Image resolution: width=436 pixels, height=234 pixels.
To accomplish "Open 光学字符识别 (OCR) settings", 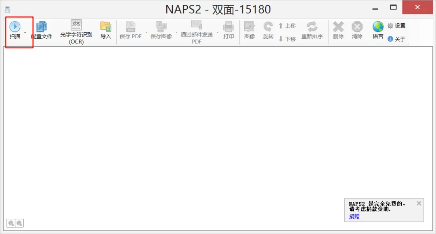I will click(x=76, y=32).
